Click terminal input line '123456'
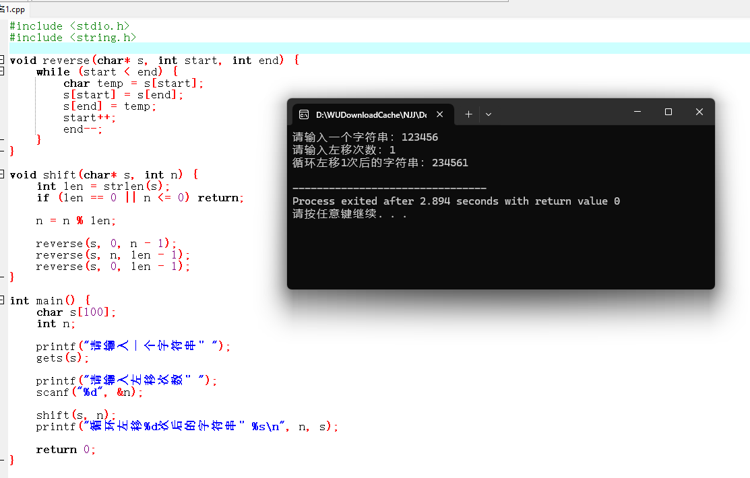The image size is (750, 478). pyautogui.click(x=365, y=137)
